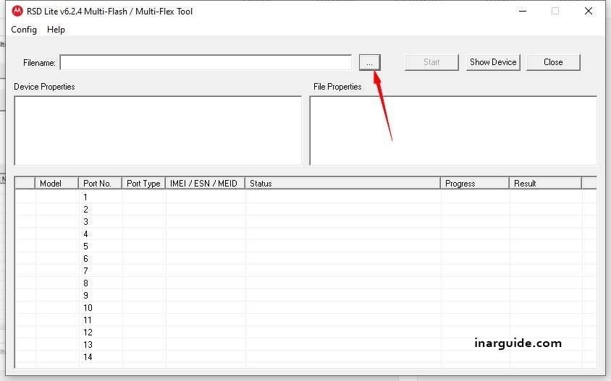
Task: Select port number 14 row
Action: pyautogui.click(x=305, y=357)
